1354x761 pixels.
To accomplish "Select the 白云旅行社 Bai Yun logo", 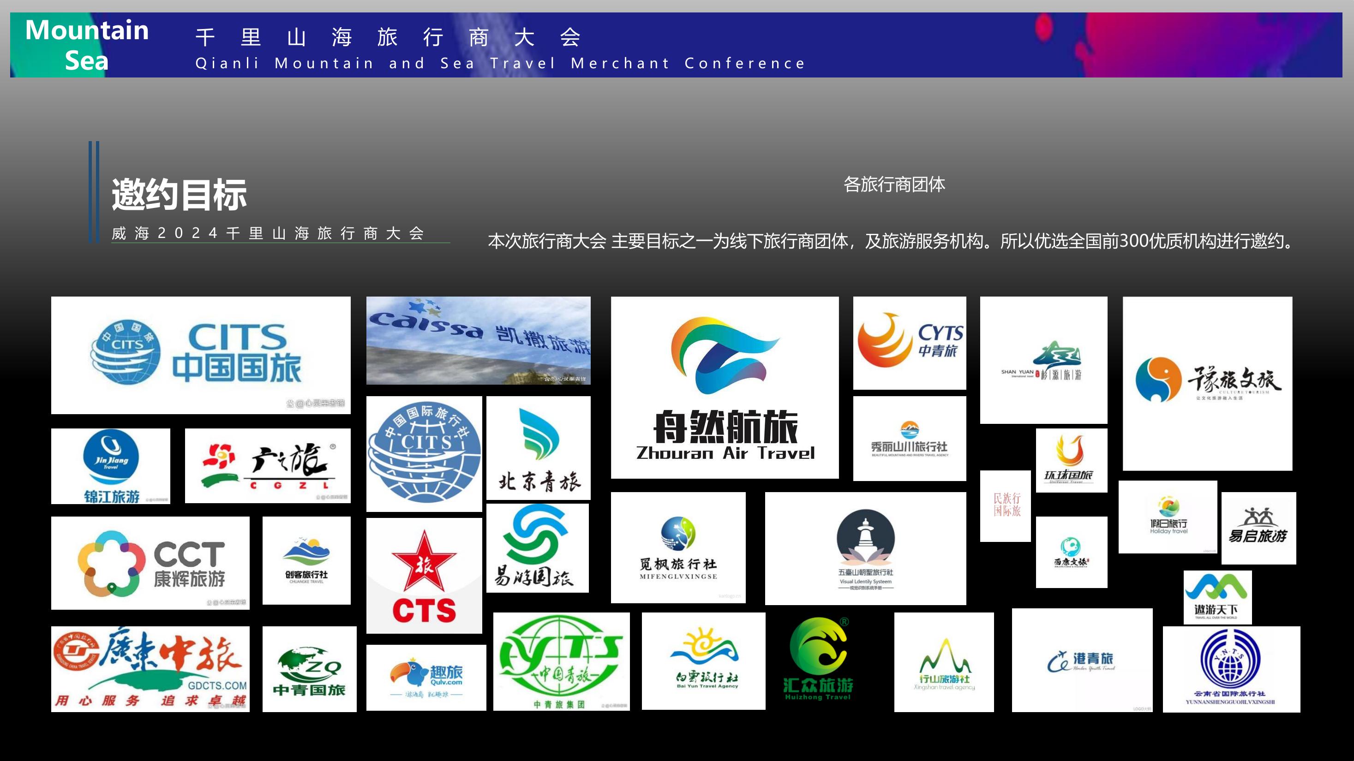I will coord(703,661).
